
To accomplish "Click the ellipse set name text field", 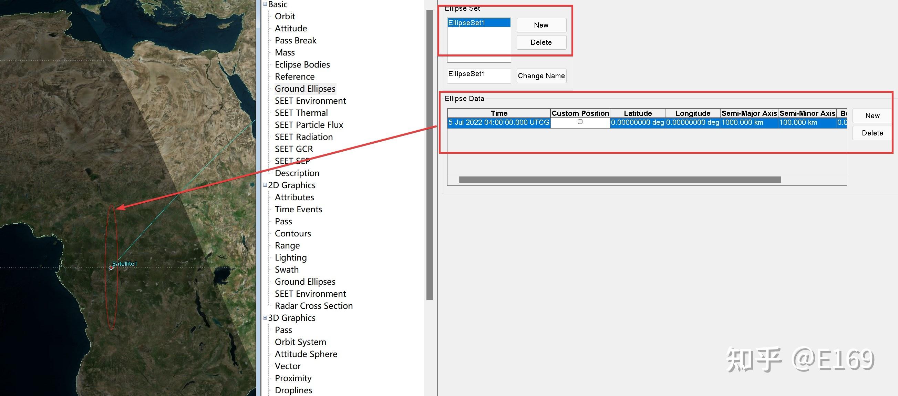I will [478, 75].
